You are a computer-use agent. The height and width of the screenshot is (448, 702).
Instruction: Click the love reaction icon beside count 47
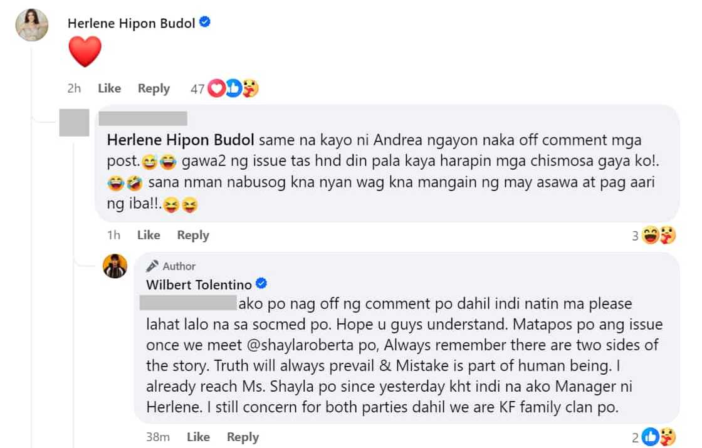pos(216,88)
